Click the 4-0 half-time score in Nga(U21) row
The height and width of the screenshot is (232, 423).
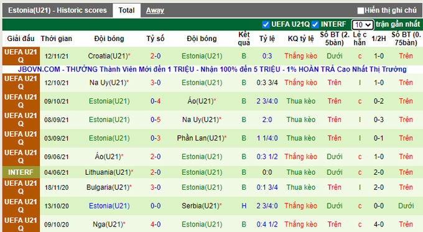coord(378,224)
